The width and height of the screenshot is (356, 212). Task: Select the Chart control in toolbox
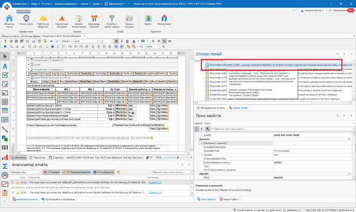[x=5, y=157]
